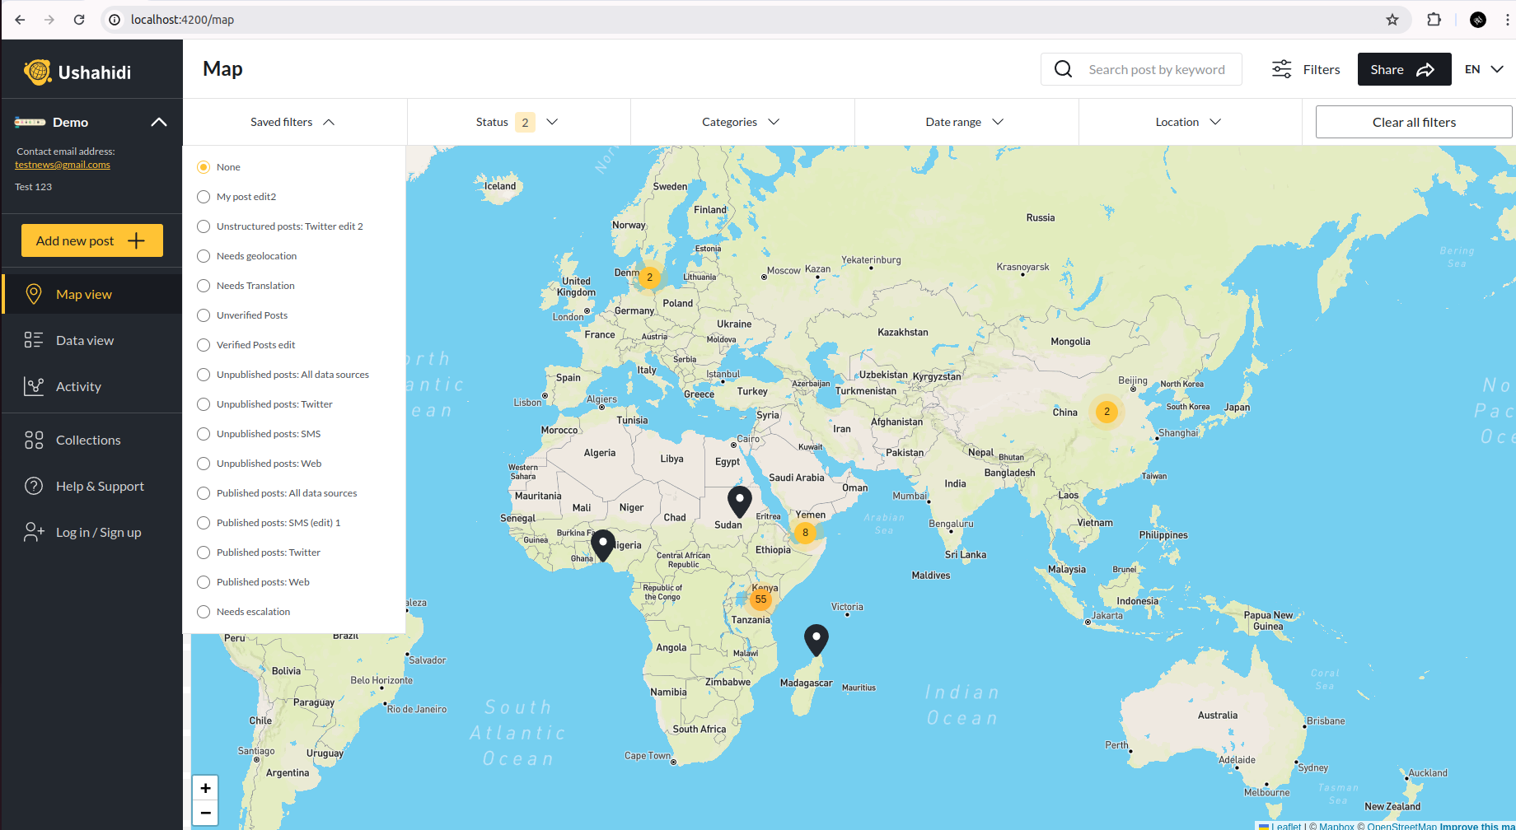Open the Status filter dropdown
The width and height of the screenshot is (1516, 830).
click(518, 122)
